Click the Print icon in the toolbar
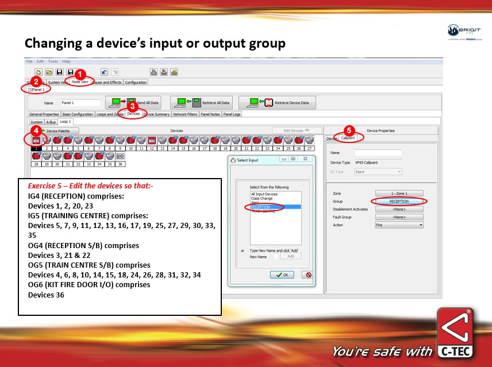Viewport: 492px width, 367px height. point(153,72)
